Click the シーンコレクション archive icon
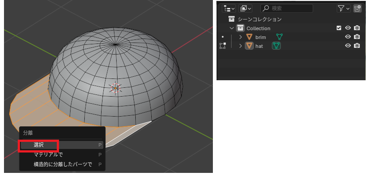 tap(232, 19)
